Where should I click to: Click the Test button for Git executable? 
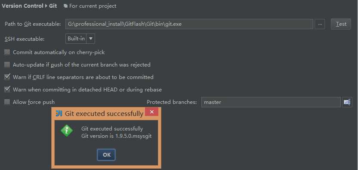pyautogui.click(x=341, y=24)
